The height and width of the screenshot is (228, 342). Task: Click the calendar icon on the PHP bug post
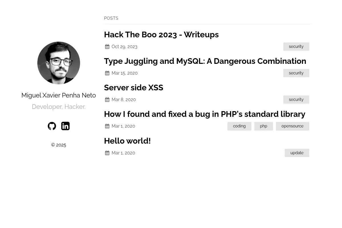(107, 126)
